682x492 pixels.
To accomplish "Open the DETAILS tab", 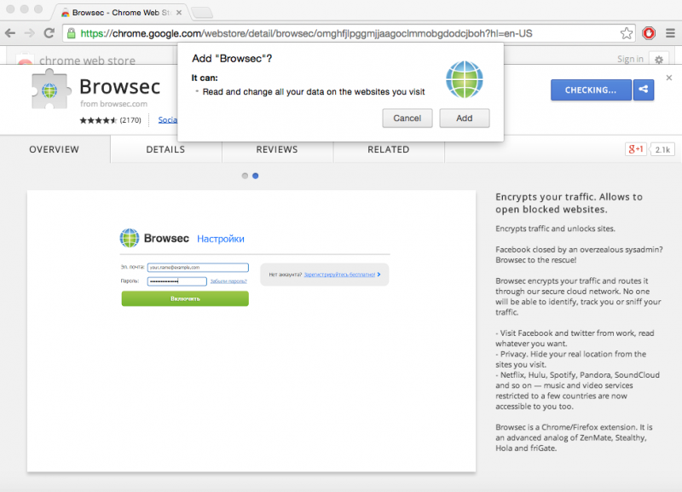I will 165,149.
